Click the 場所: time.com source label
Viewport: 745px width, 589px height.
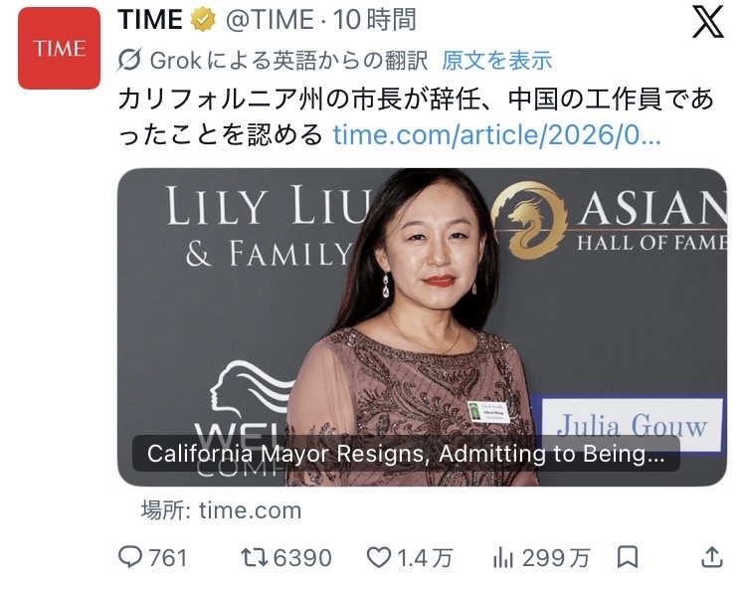pos(221,510)
